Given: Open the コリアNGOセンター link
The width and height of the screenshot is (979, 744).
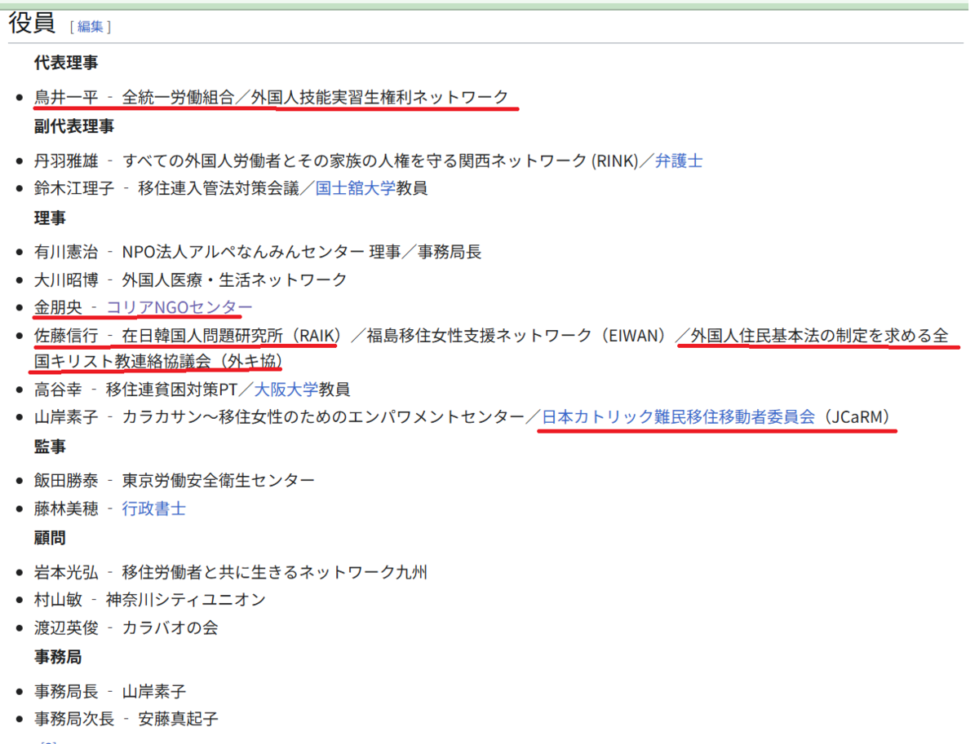Looking at the screenshot, I should [x=179, y=307].
